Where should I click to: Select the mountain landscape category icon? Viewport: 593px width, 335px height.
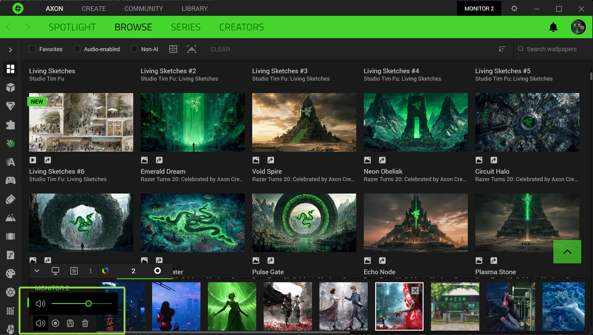point(11,218)
